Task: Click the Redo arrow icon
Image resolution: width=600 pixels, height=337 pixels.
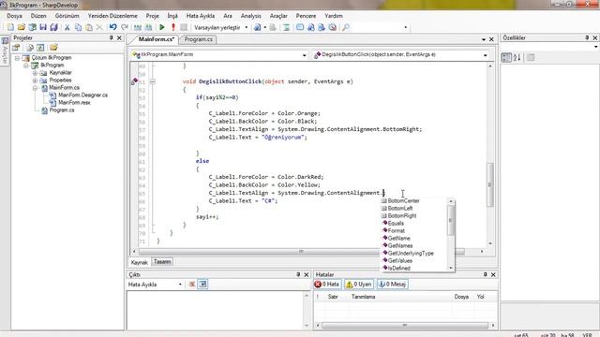Action: [125, 27]
